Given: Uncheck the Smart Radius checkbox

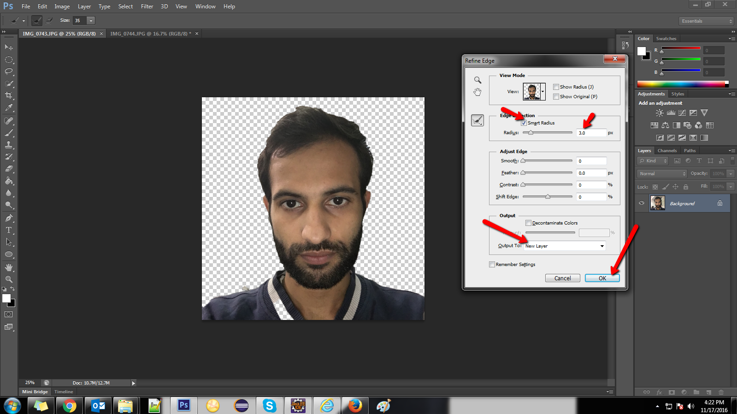Looking at the screenshot, I should [x=524, y=123].
